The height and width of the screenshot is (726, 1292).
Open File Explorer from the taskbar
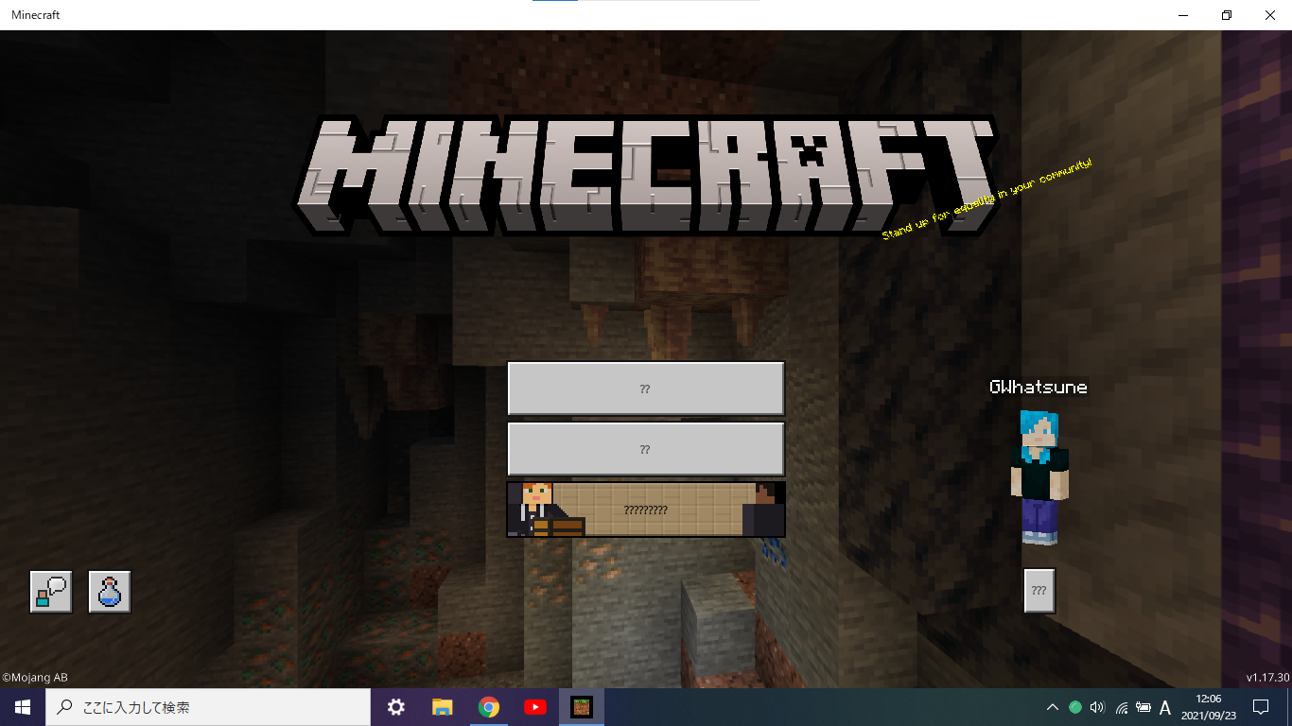click(x=443, y=707)
